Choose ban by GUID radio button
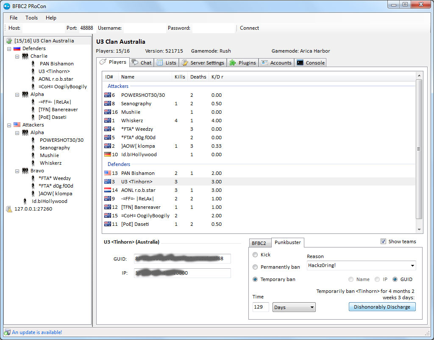 coord(395,279)
